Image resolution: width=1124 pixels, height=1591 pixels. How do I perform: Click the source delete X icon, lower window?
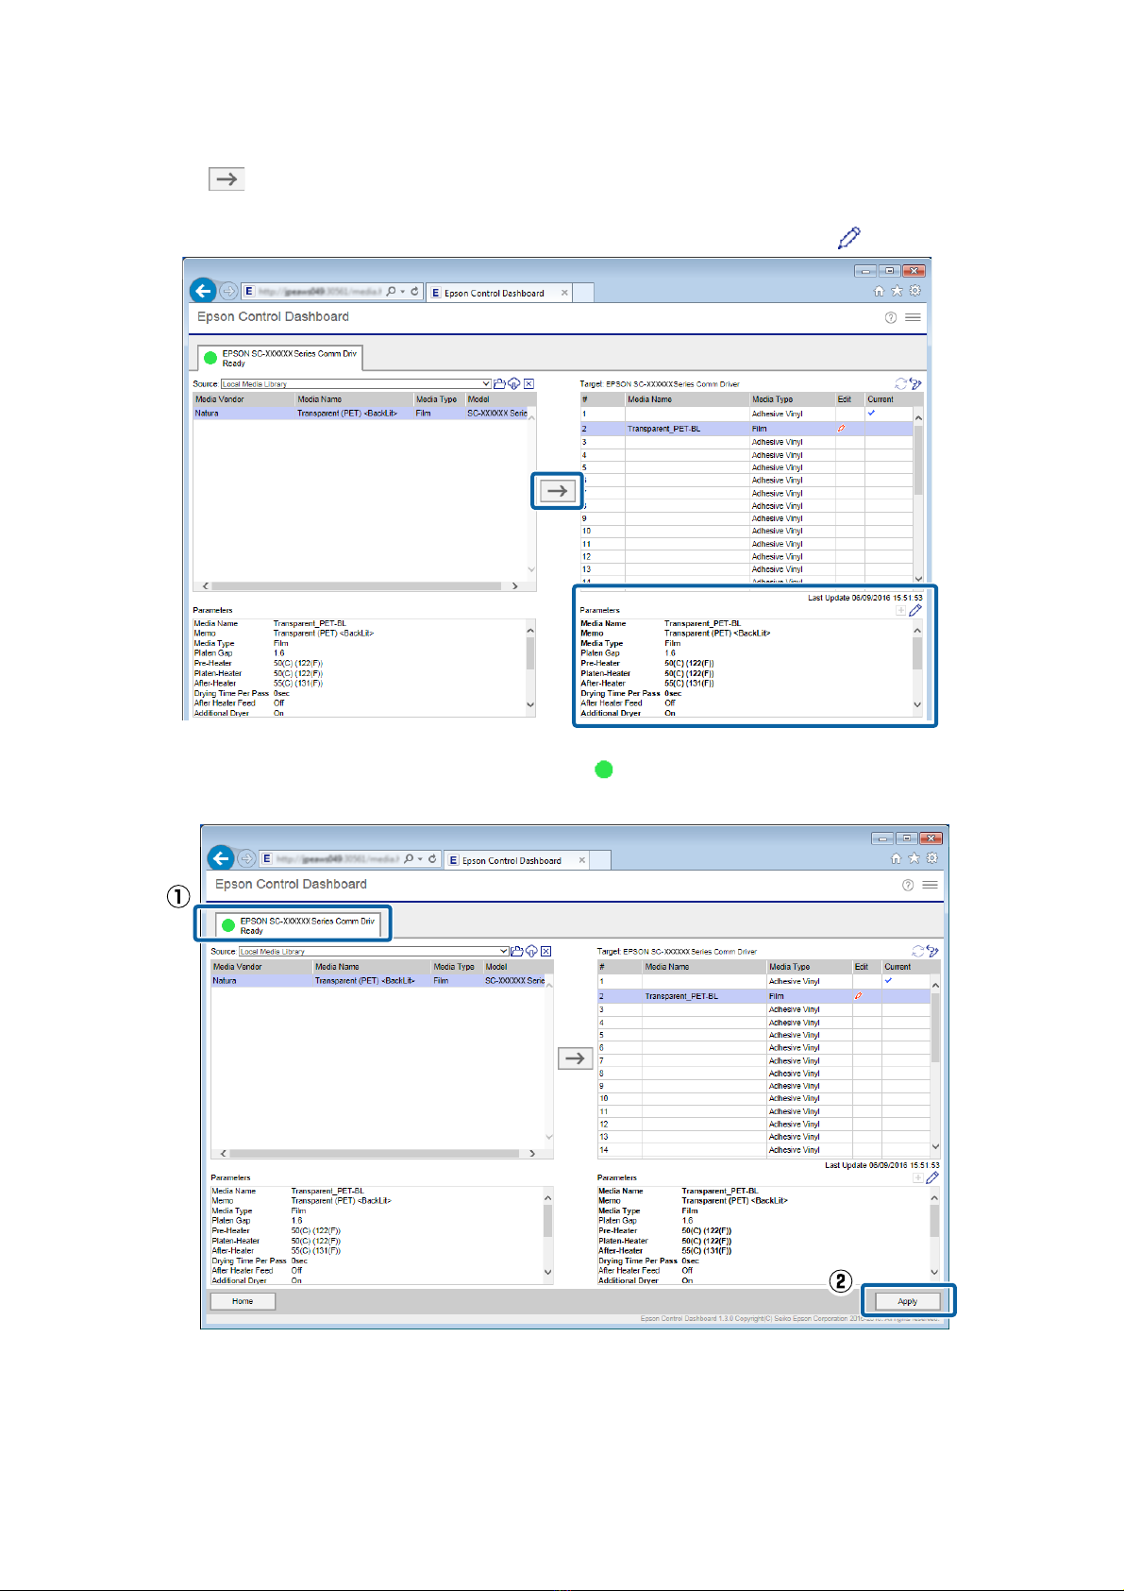click(546, 951)
